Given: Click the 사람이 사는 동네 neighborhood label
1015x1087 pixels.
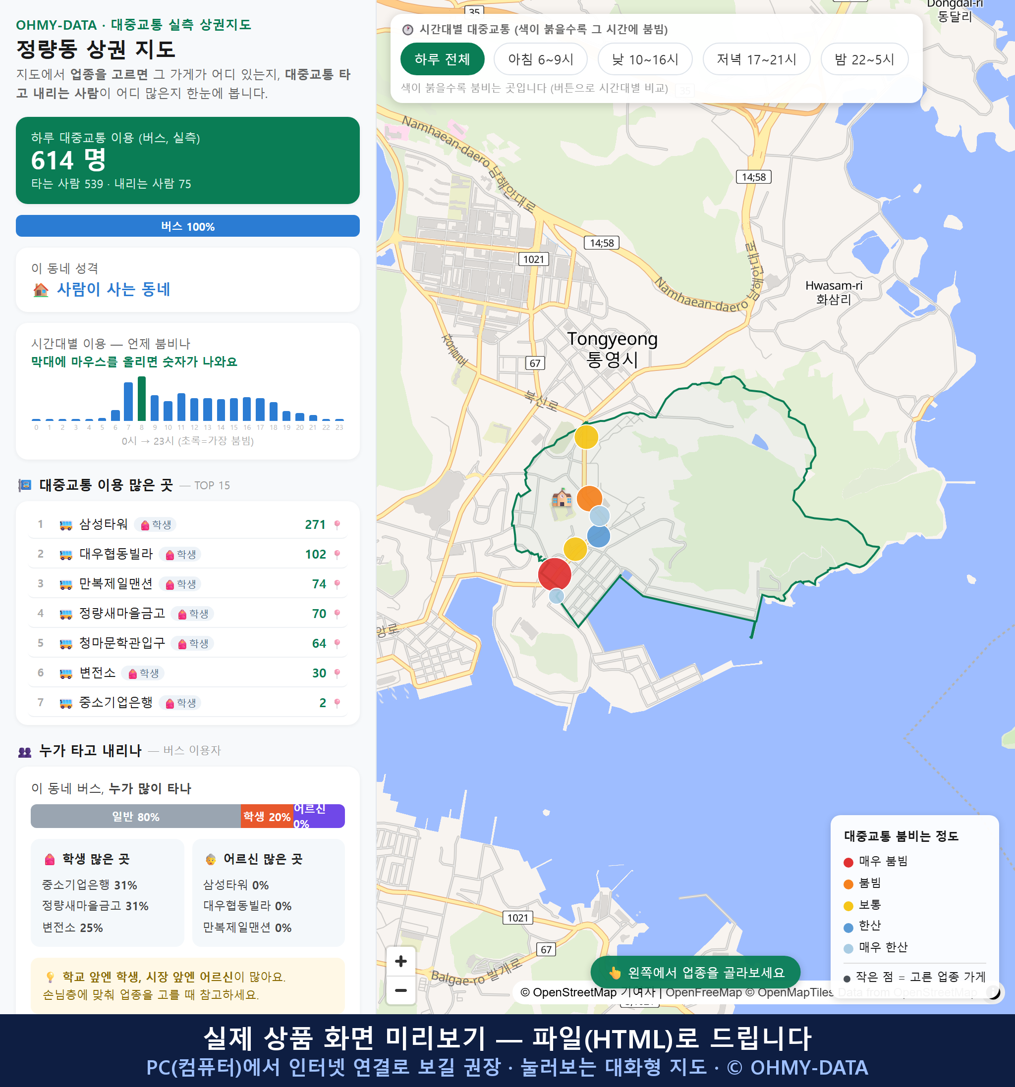Looking at the screenshot, I should click(114, 289).
